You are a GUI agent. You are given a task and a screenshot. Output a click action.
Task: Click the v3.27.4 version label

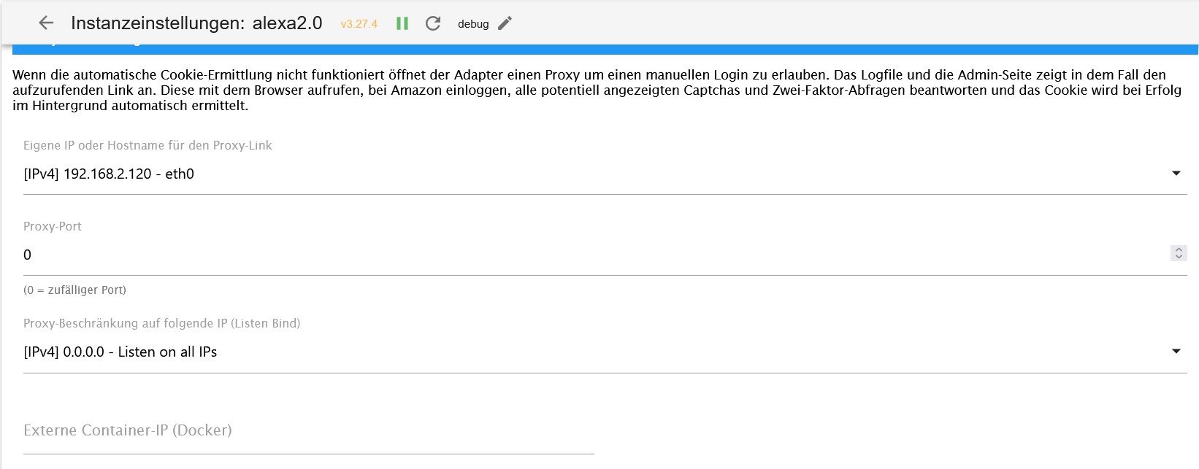[359, 24]
